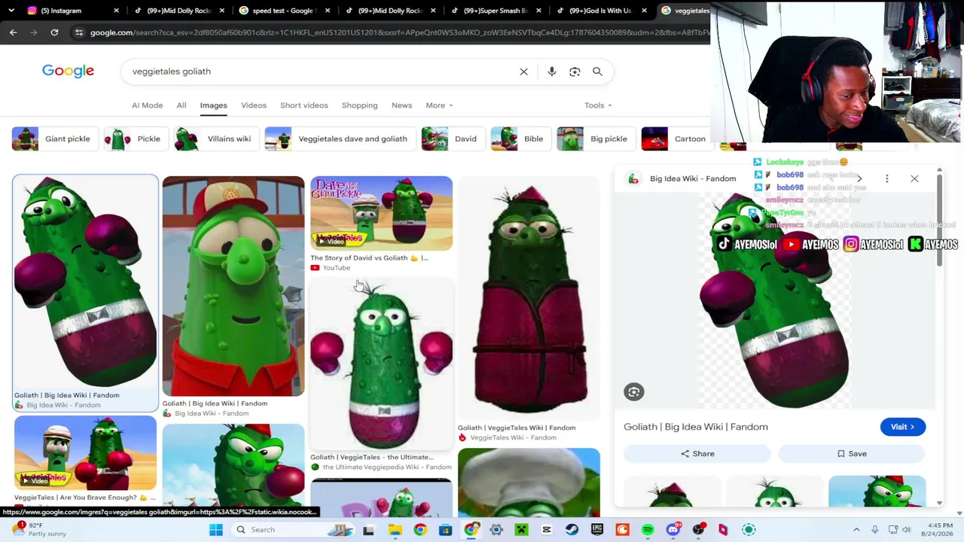Show hidden system tray icons

click(x=856, y=530)
